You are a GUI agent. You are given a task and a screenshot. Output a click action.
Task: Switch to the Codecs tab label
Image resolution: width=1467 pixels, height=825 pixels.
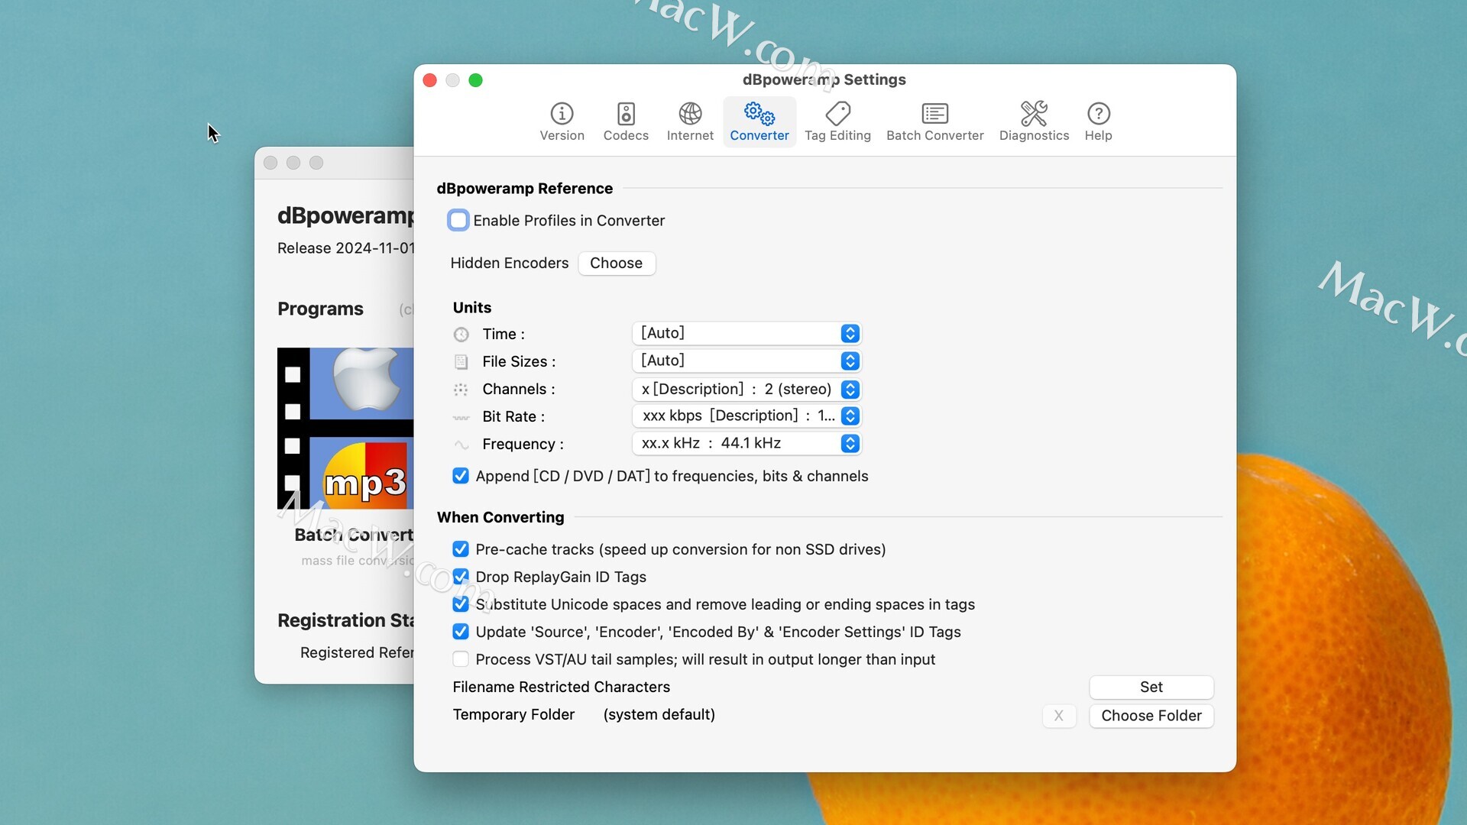(626, 136)
